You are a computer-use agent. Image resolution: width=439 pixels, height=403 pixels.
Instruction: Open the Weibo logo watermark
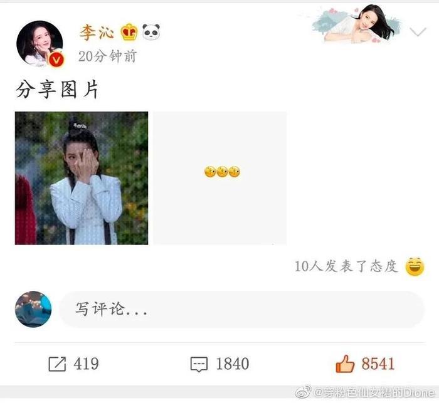coord(303,392)
